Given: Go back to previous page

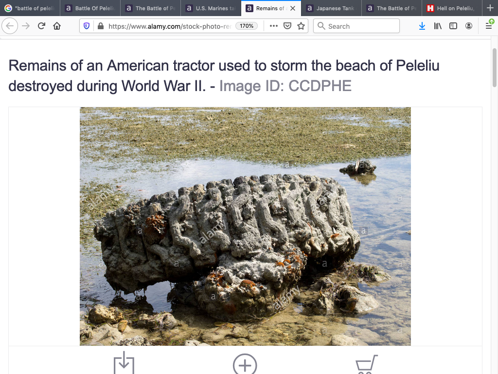Looking at the screenshot, I should point(10,26).
